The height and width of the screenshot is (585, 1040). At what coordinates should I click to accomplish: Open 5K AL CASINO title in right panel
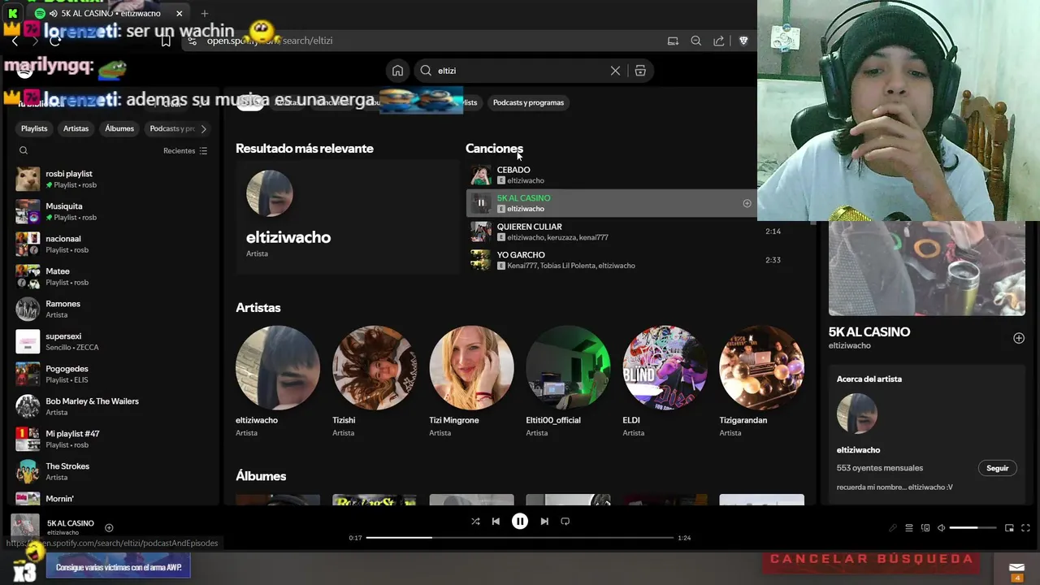(x=869, y=331)
